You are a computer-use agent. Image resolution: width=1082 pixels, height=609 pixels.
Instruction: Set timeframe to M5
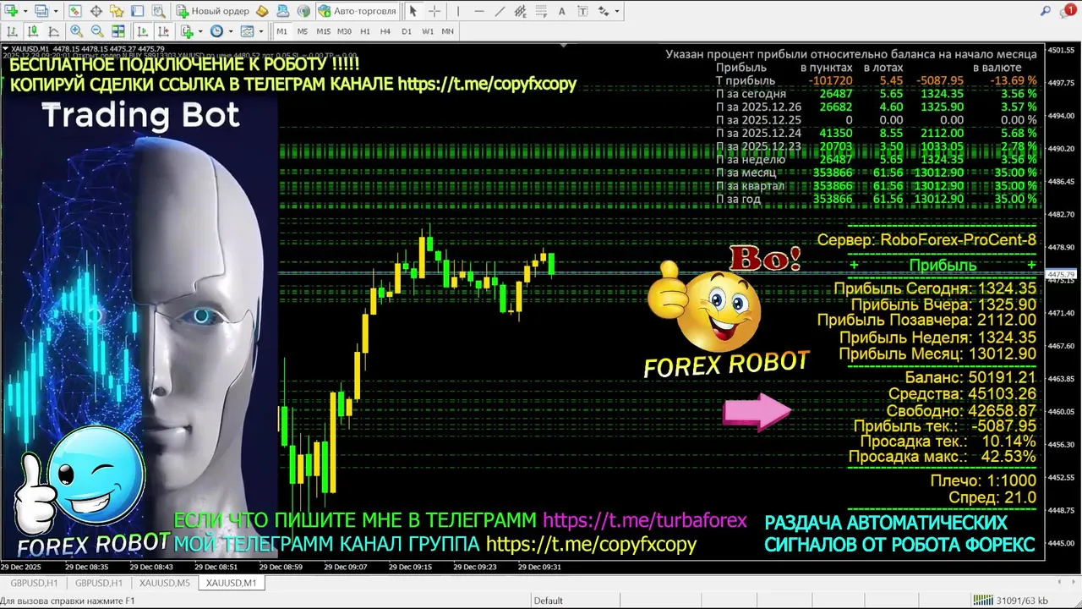point(302,31)
